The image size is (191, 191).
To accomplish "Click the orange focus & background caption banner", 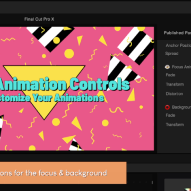I will click(63, 173).
